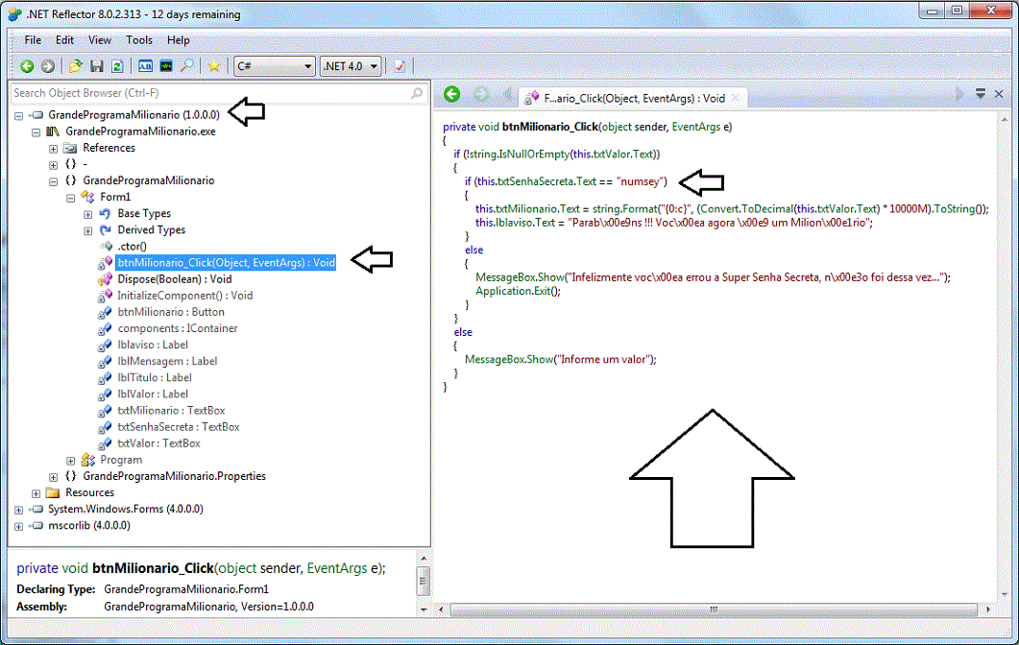Open the Edit menu
Screen dimensions: 1019x645
(x=64, y=39)
